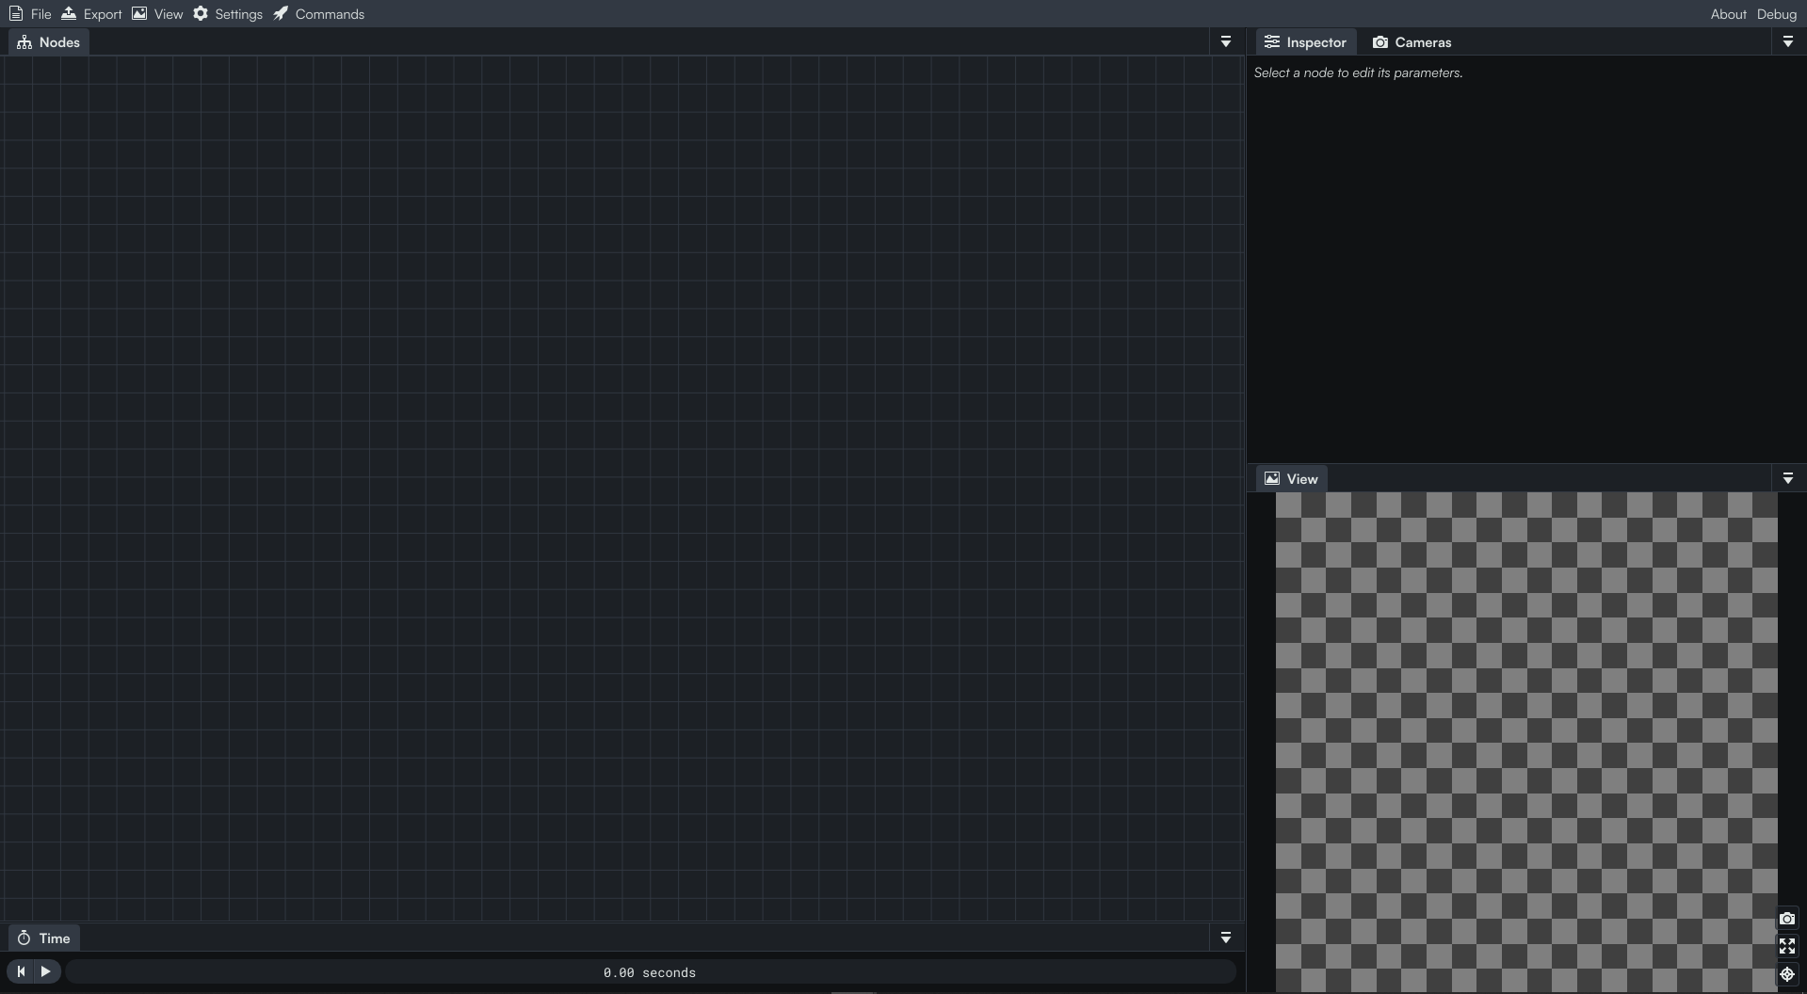1807x994 pixels.
Task: Recenter the view with the crosshair icon
Action: pyautogui.click(x=1786, y=974)
